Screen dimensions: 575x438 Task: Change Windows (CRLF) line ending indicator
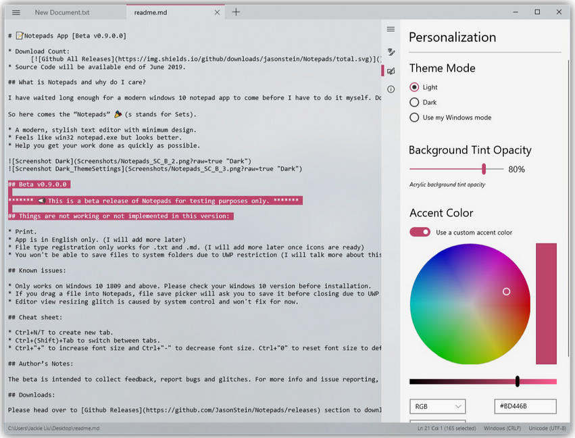502,428
